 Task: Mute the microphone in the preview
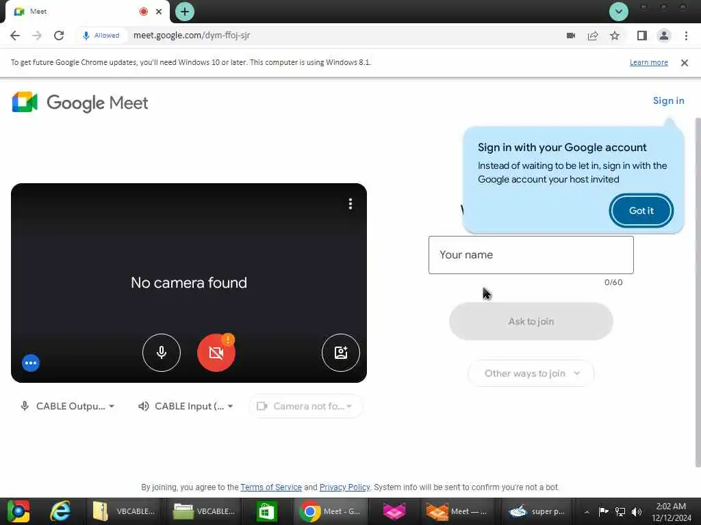point(162,353)
